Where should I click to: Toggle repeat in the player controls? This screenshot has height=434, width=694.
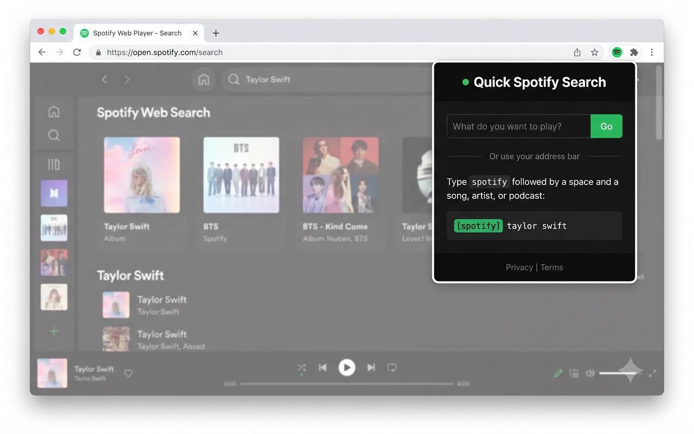(392, 368)
